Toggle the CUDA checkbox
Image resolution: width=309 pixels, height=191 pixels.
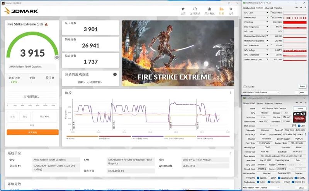pyautogui.click(x=269, y=178)
